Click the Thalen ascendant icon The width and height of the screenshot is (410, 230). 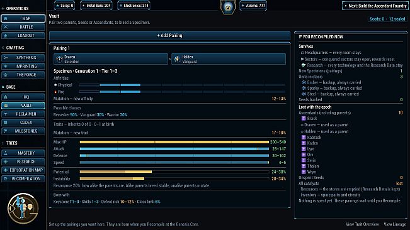click(304, 166)
